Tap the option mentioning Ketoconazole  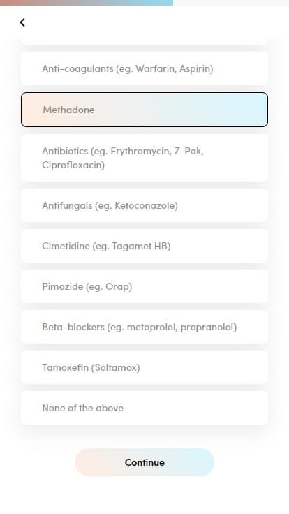[x=144, y=205]
